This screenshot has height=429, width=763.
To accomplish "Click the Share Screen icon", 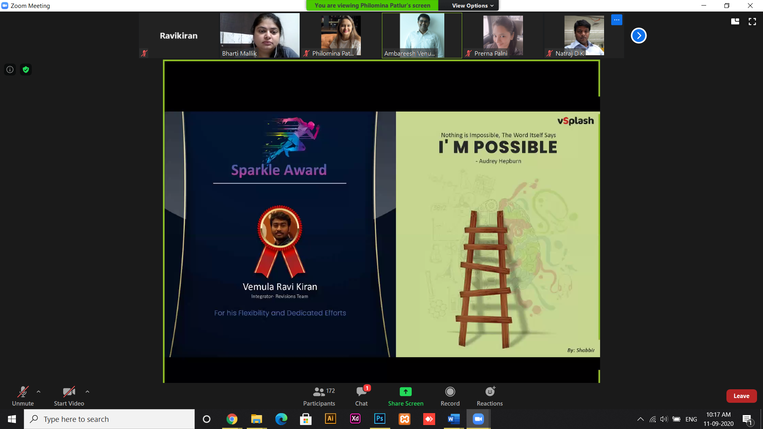I will point(405,392).
